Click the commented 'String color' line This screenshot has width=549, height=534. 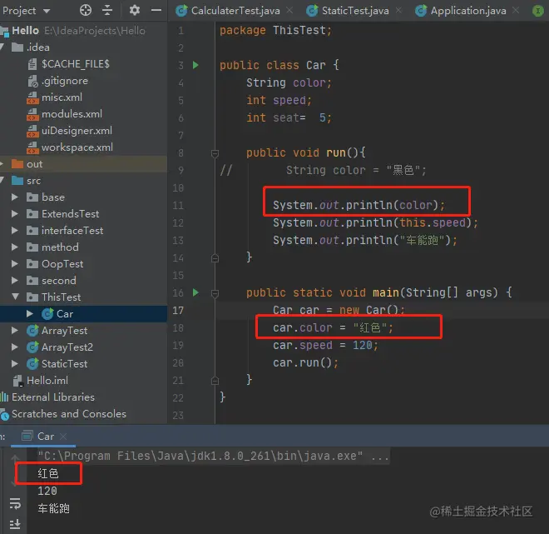(x=356, y=171)
